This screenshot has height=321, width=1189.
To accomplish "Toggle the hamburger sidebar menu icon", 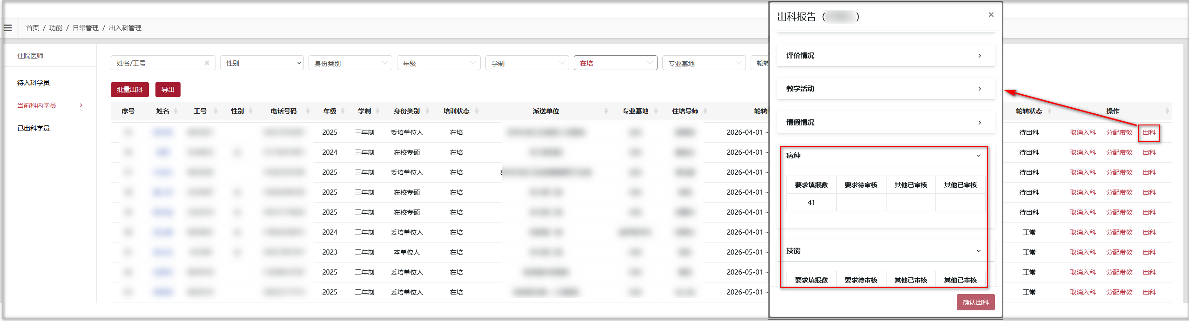I will 8,28.
